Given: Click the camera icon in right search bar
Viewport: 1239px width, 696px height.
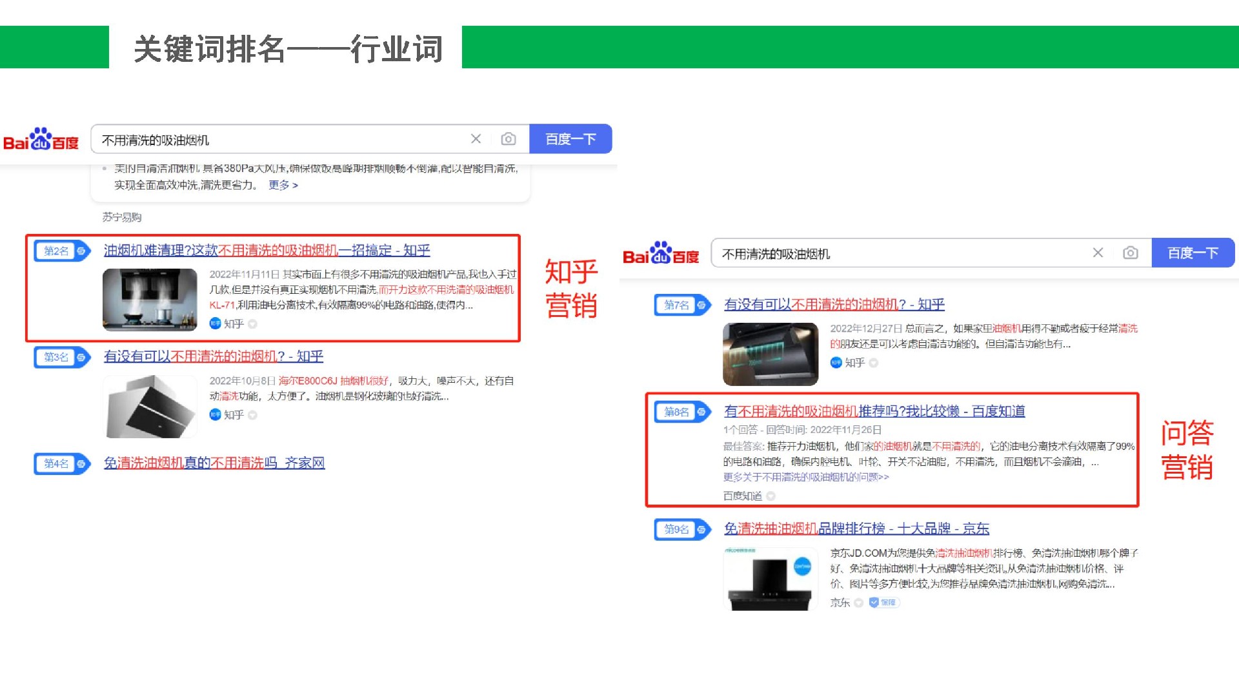Looking at the screenshot, I should pyautogui.click(x=1130, y=253).
